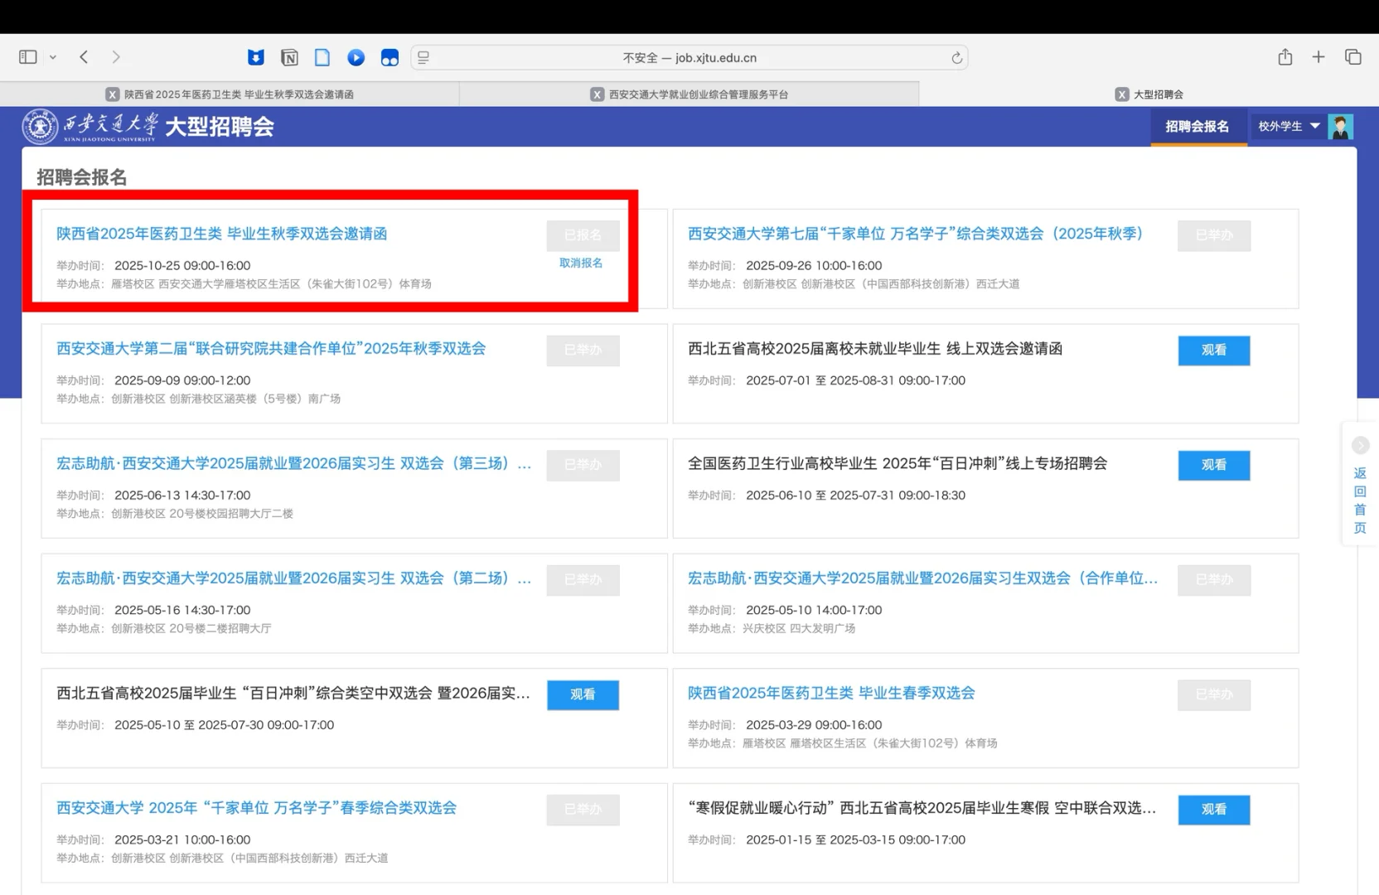Open 西安交通大学 2025年 春季综合类双选会 link
The image size is (1379, 895).
(256, 808)
